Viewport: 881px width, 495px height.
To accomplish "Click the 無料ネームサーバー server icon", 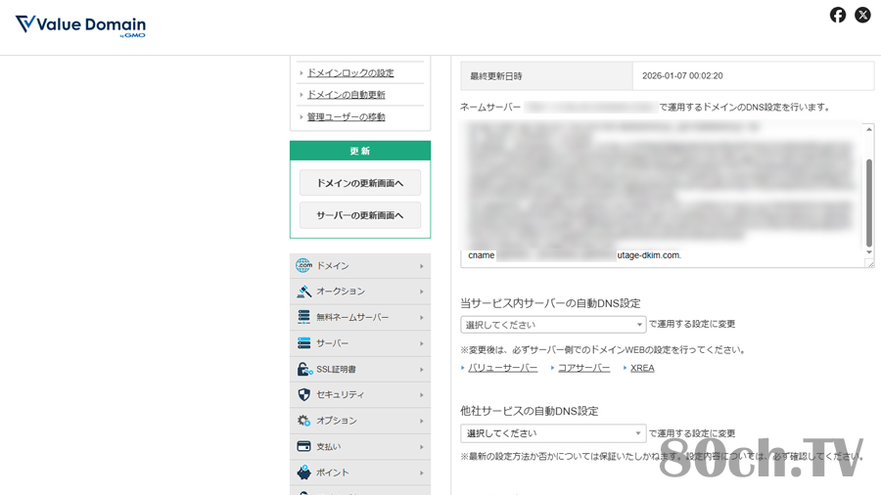I will tap(303, 317).
